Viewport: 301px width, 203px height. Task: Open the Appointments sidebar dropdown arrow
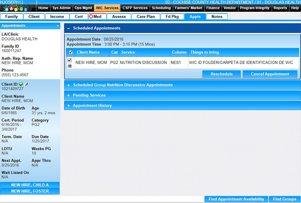pyautogui.click(x=58, y=26)
